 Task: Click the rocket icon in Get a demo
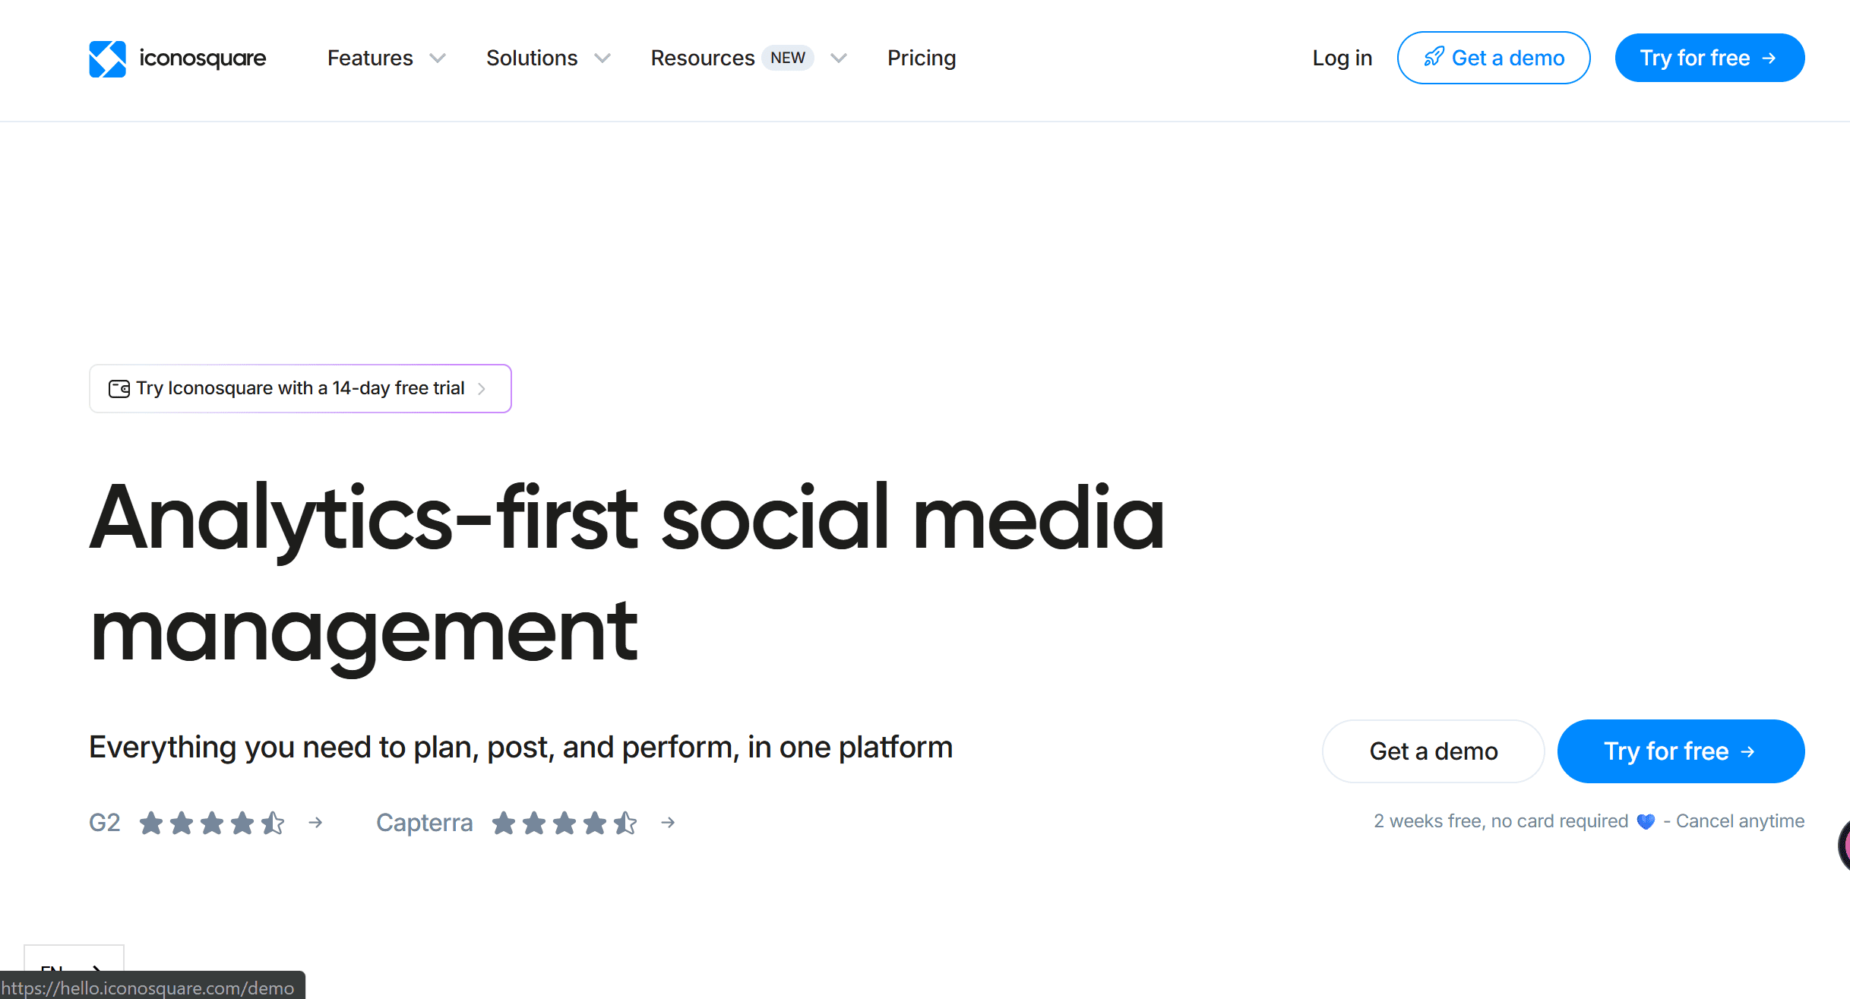1434,57
